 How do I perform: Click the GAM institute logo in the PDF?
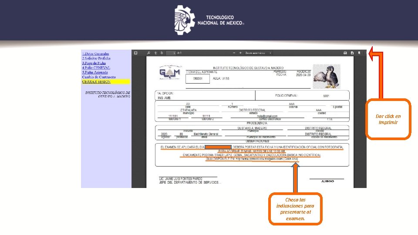[x=170, y=72]
